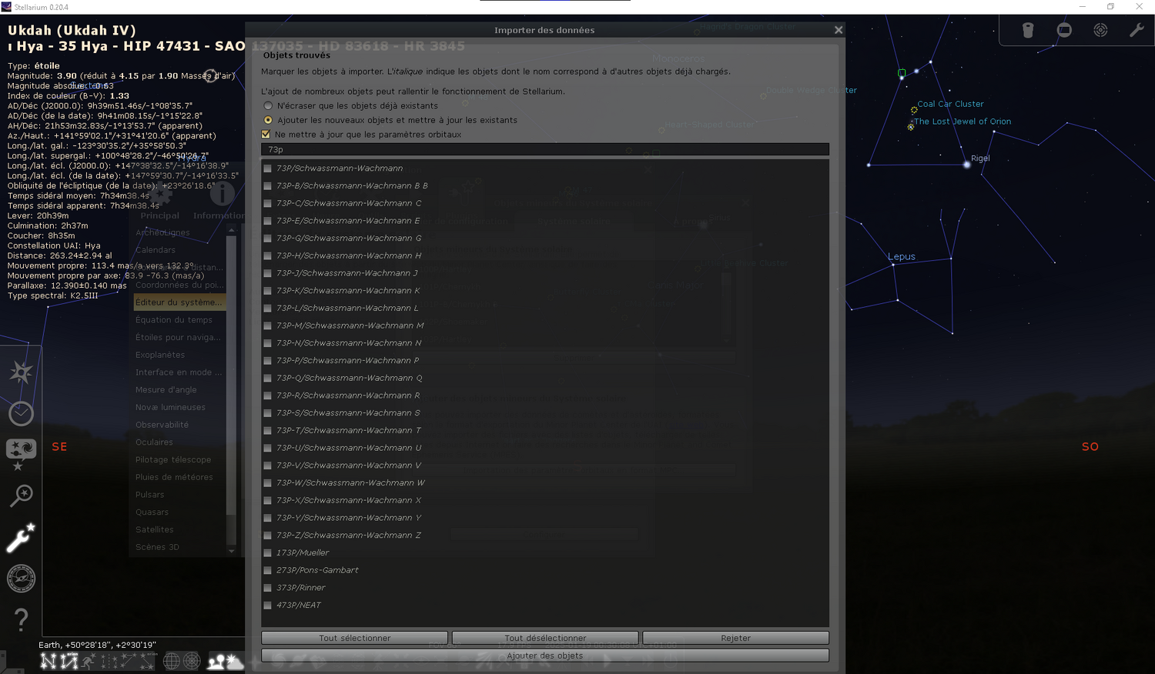Check 73P/Schwassmann-Wachmann comet

coord(268,168)
